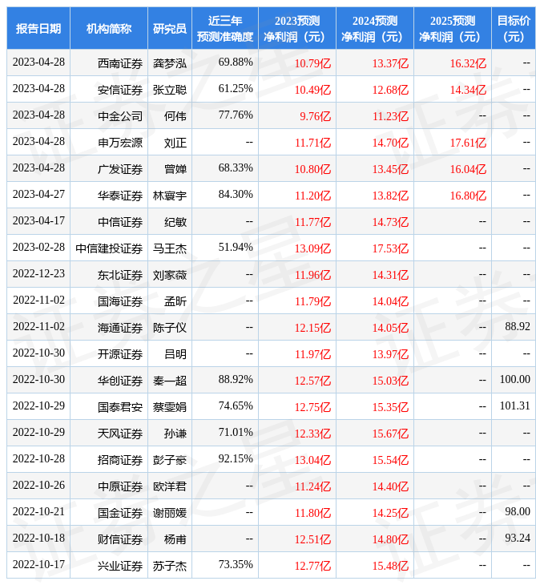The height and width of the screenshot is (585, 536).
Task: Click researcher name 马王杰
Action: pos(170,248)
